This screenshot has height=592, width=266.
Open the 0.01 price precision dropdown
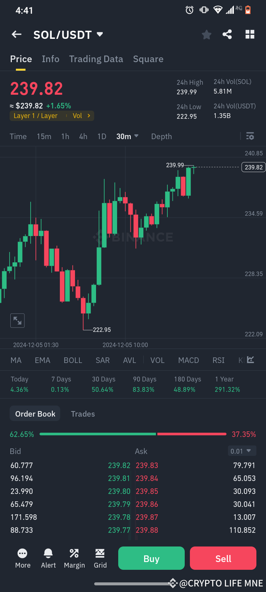[x=242, y=451]
